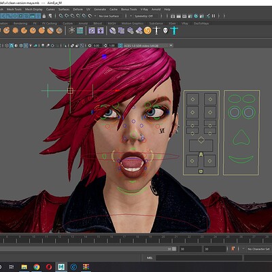Click the teal grid table shelf icon
The width and height of the screenshot is (272, 272).
(80, 31)
